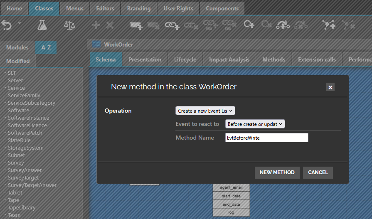Click the undo arrow icon
The image size is (372, 219).
(x=6, y=25)
